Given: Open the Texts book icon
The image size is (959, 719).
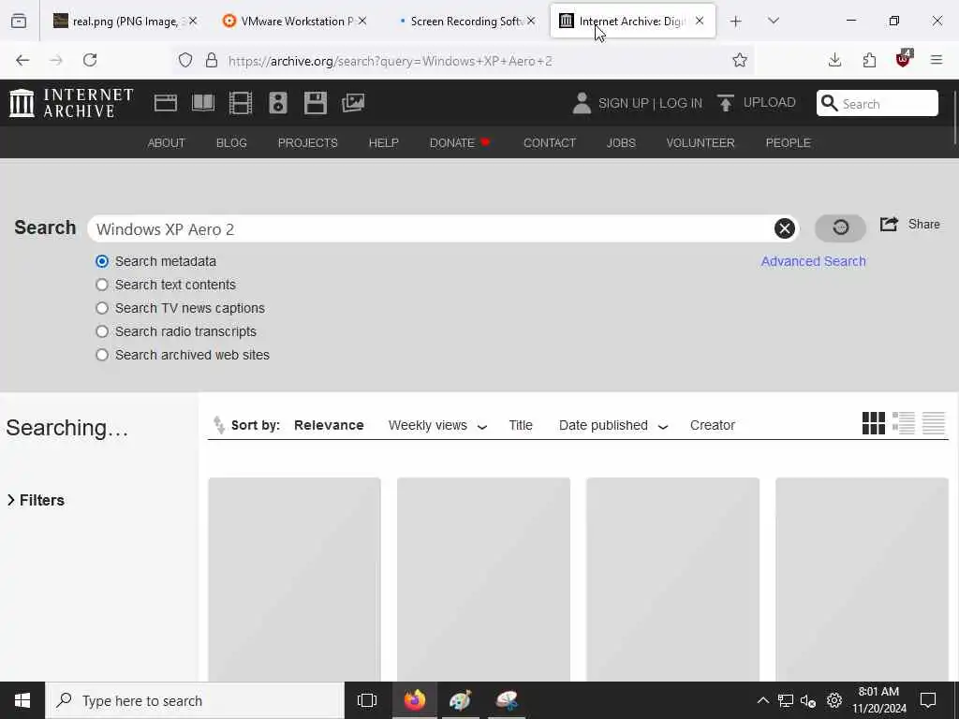Looking at the screenshot, I should click(x=203, y=103).
